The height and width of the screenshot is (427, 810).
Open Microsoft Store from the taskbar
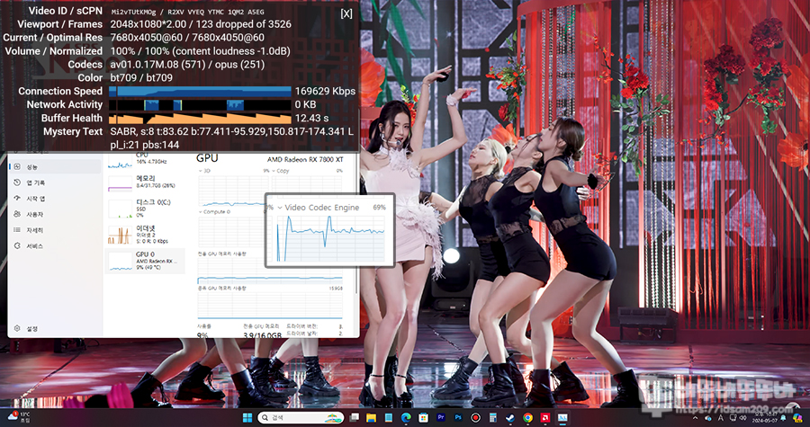pos(423,417)
